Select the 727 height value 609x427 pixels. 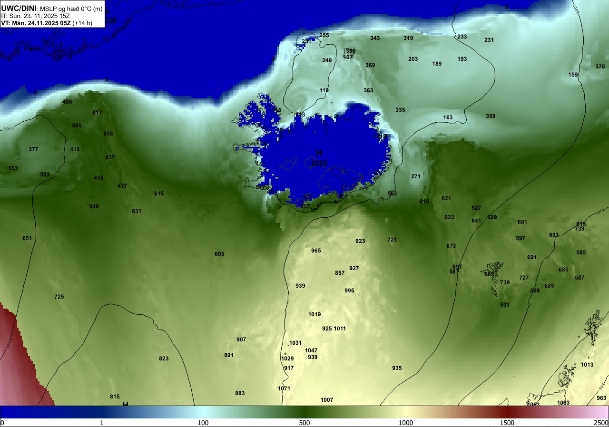pos(524,278)
